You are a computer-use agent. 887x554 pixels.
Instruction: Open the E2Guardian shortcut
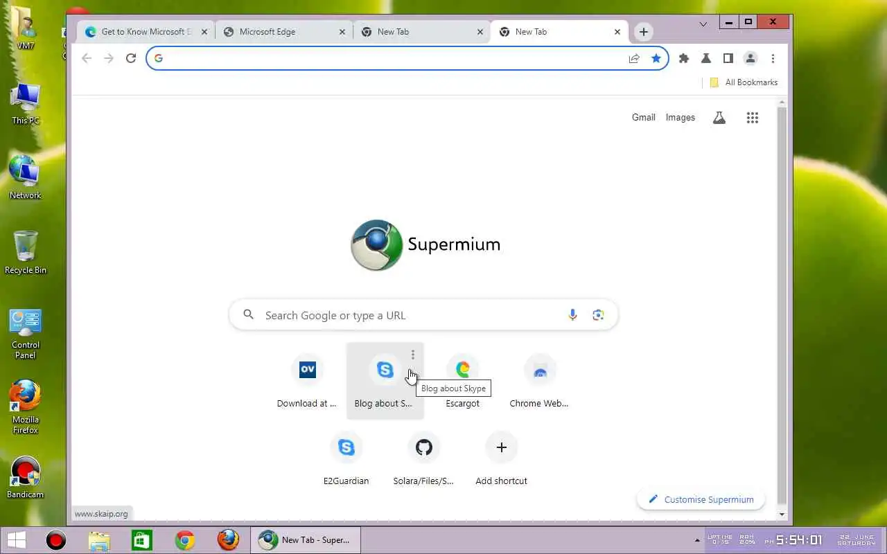click(x=346, y=458)
